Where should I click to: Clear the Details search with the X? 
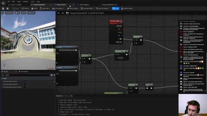(x=3, y=75)
